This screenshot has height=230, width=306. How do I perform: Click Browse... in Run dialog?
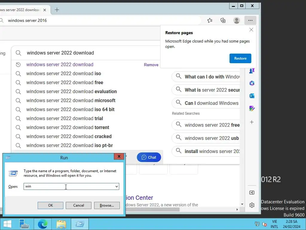(107, 205)
